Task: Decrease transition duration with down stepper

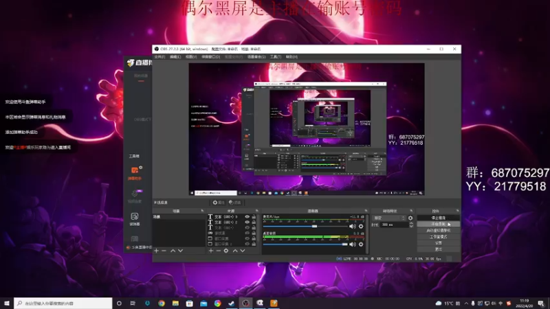Action: click(411, 227)
